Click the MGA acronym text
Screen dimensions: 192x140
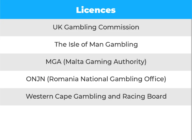[x=53, y=61]
